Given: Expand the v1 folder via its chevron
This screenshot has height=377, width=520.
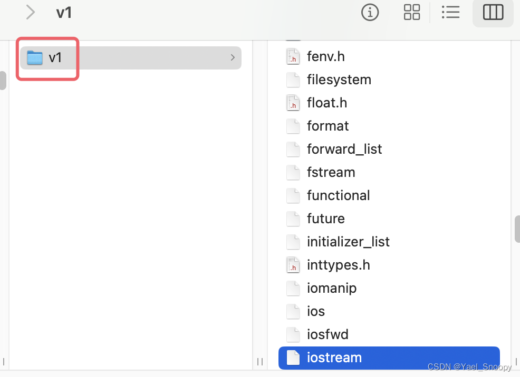Looking at the screenshot, I should [x=232, y=58].
